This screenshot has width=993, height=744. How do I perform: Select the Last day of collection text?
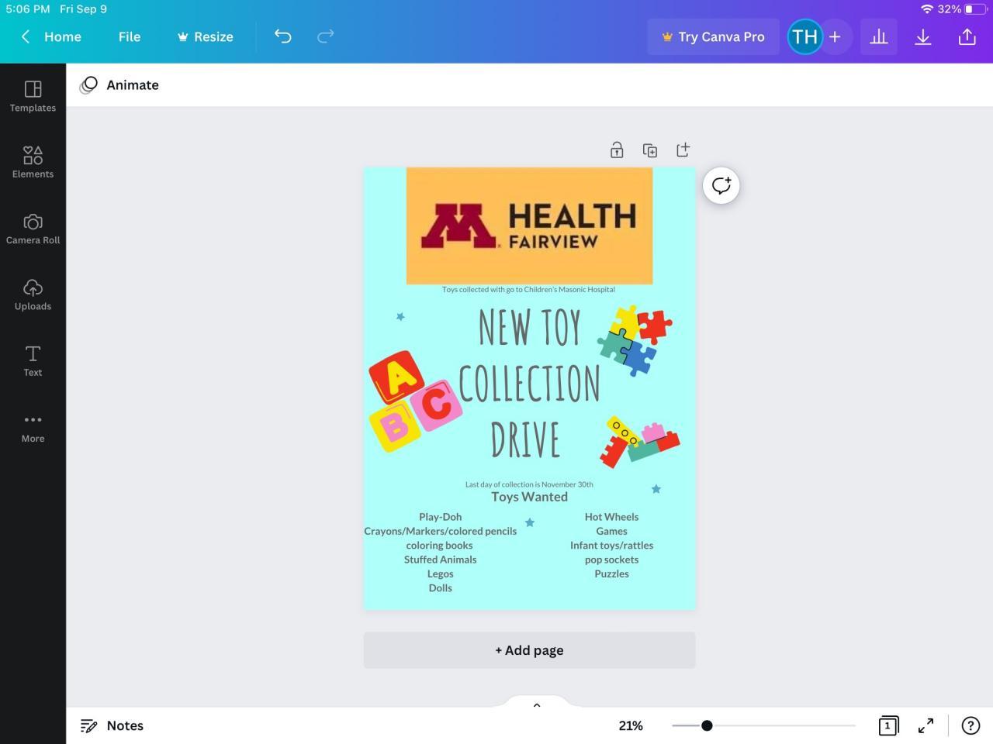[529, 484]
